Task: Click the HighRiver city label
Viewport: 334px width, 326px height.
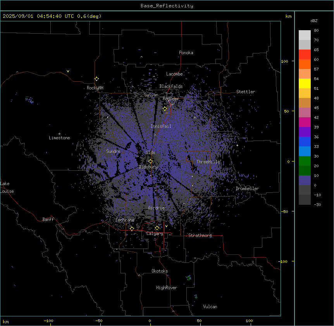Action: tap(167, 288)
